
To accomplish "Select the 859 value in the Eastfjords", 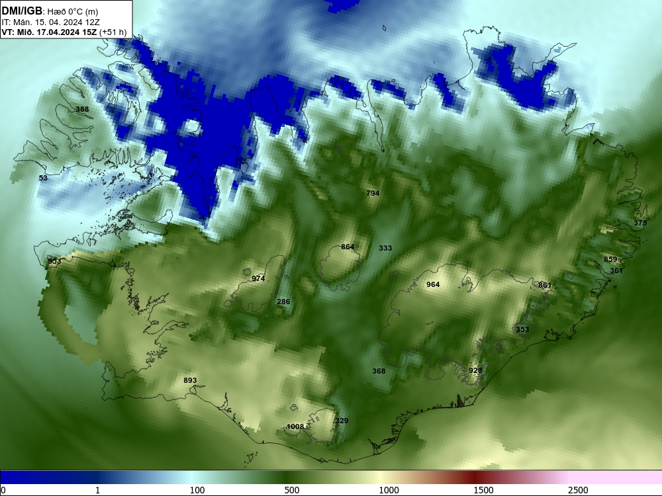I will coord(610,259).
